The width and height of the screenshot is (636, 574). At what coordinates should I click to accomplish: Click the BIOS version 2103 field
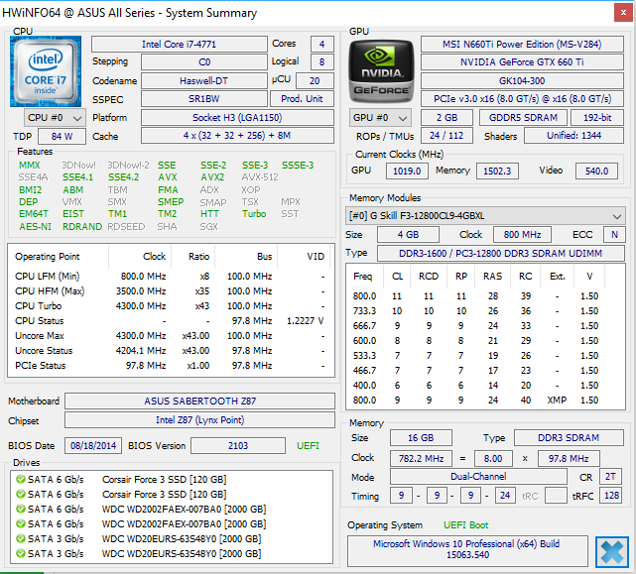(x=238, y=446)
